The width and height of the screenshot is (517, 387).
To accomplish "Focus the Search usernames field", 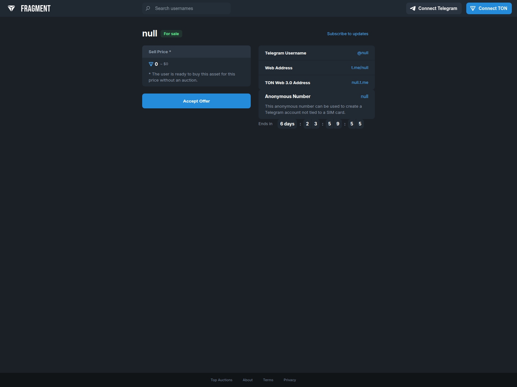I will pyautogui.click(x=186, y=8).
